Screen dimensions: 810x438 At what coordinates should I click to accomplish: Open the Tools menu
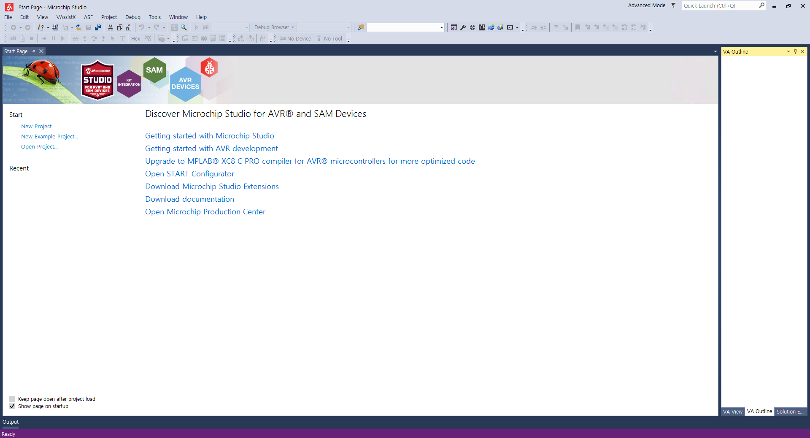[x=155, y=17]
